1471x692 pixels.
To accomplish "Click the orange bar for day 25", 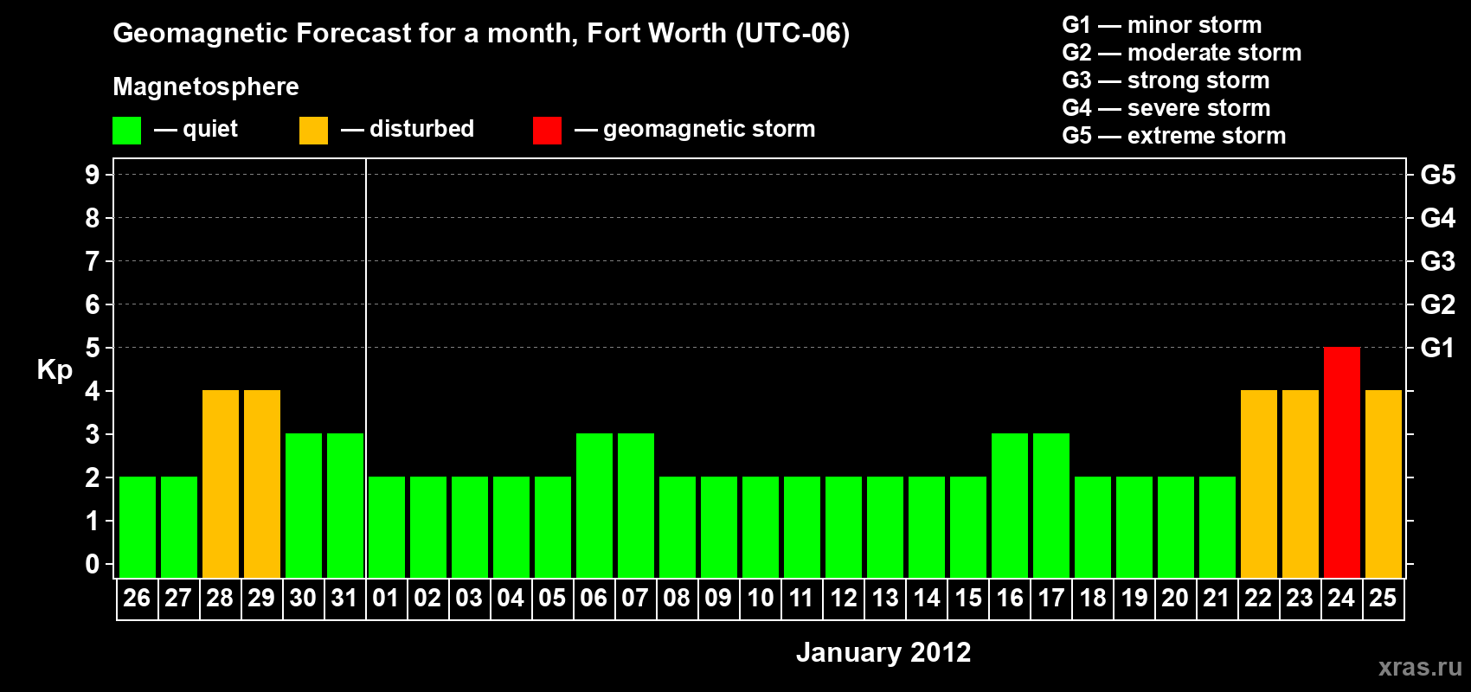I will (x=1384, y=484).
